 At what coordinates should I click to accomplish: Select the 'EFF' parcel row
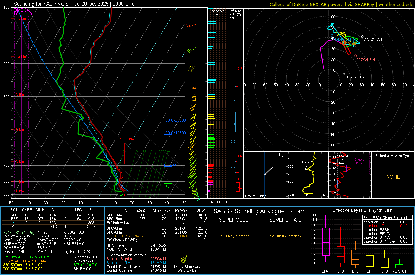pyautogui.click(x=53, y=219)
